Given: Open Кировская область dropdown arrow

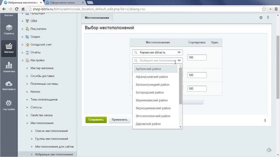Looking at the screenshot, I should (x=179, y=52).
